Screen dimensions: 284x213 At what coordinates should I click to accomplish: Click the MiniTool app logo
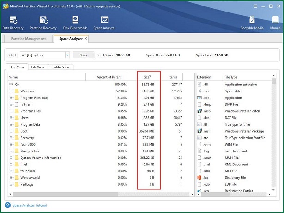[6, 6]
